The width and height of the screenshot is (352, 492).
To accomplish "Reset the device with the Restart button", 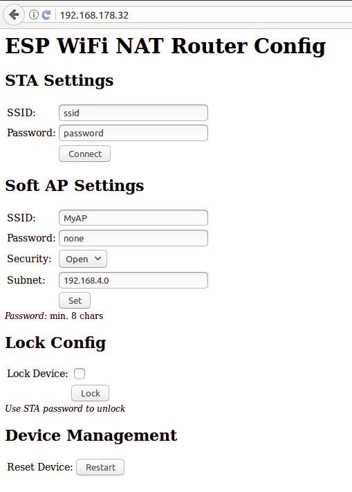I will coord(100,467).
